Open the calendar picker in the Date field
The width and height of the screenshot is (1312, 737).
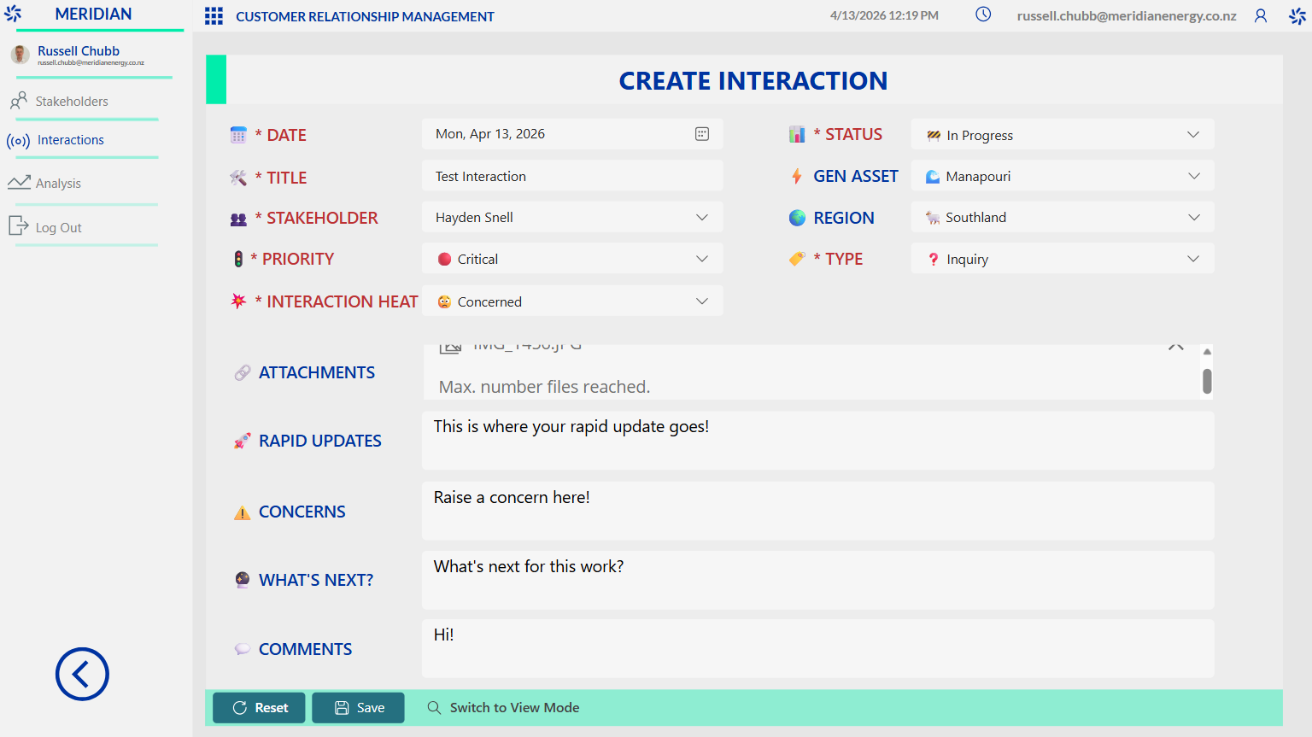pyautogui.click(x=702, y=134)
